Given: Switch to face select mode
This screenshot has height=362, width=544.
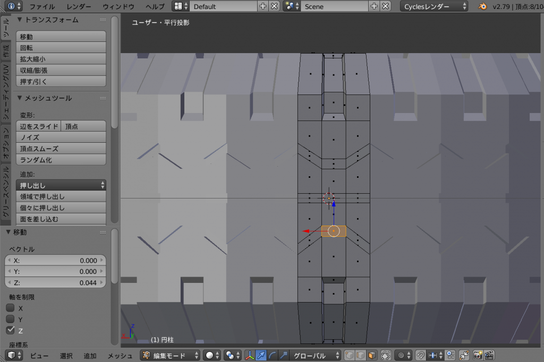Looking at the screenshot, I should coord(372,356).
